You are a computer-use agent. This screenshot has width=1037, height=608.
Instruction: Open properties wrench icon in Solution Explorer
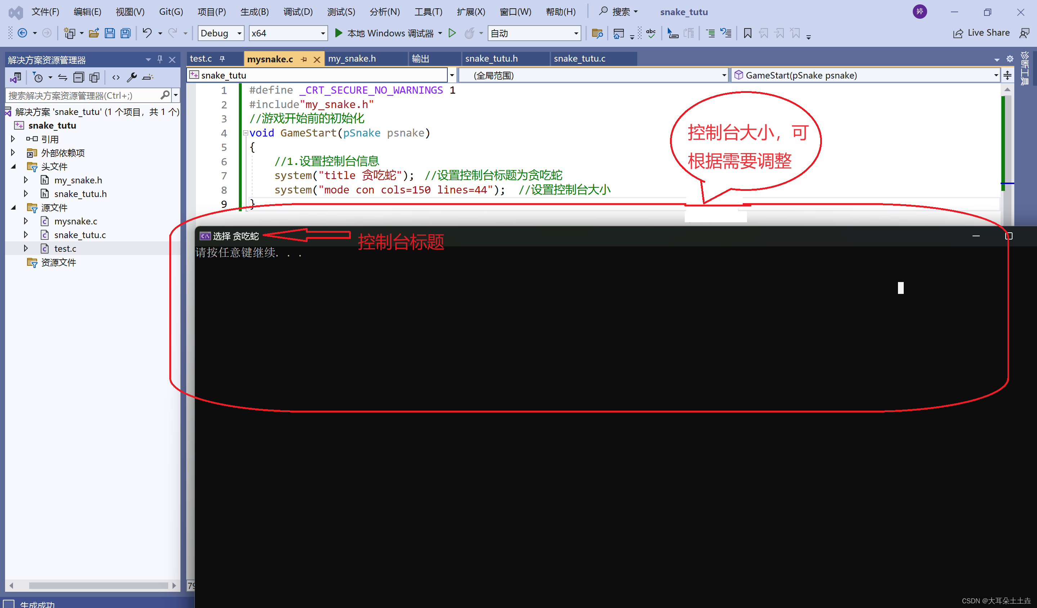(132, 77)
